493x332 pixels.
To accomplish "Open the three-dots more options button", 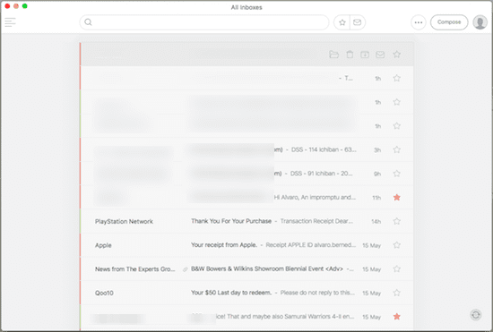I will click(419, 22).
